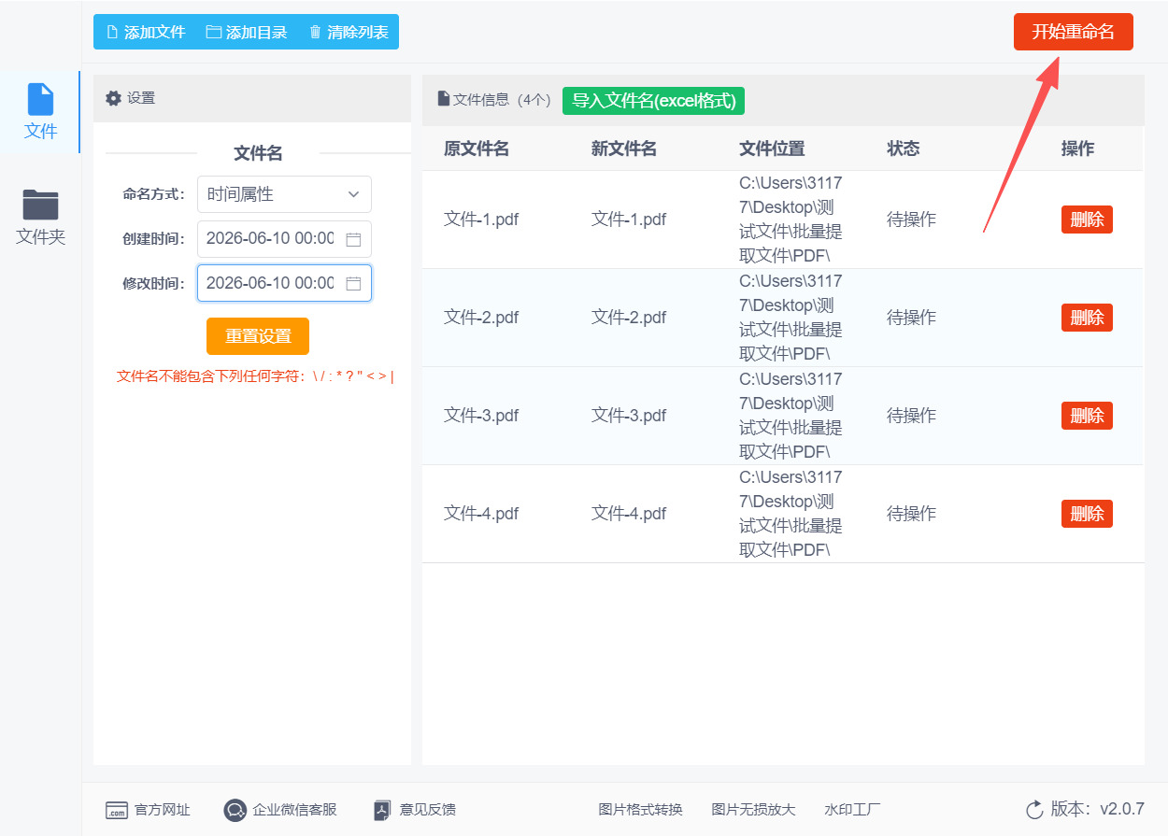
Task: Click the 重置设置 orange button
Action: click(x=258, y=336)
